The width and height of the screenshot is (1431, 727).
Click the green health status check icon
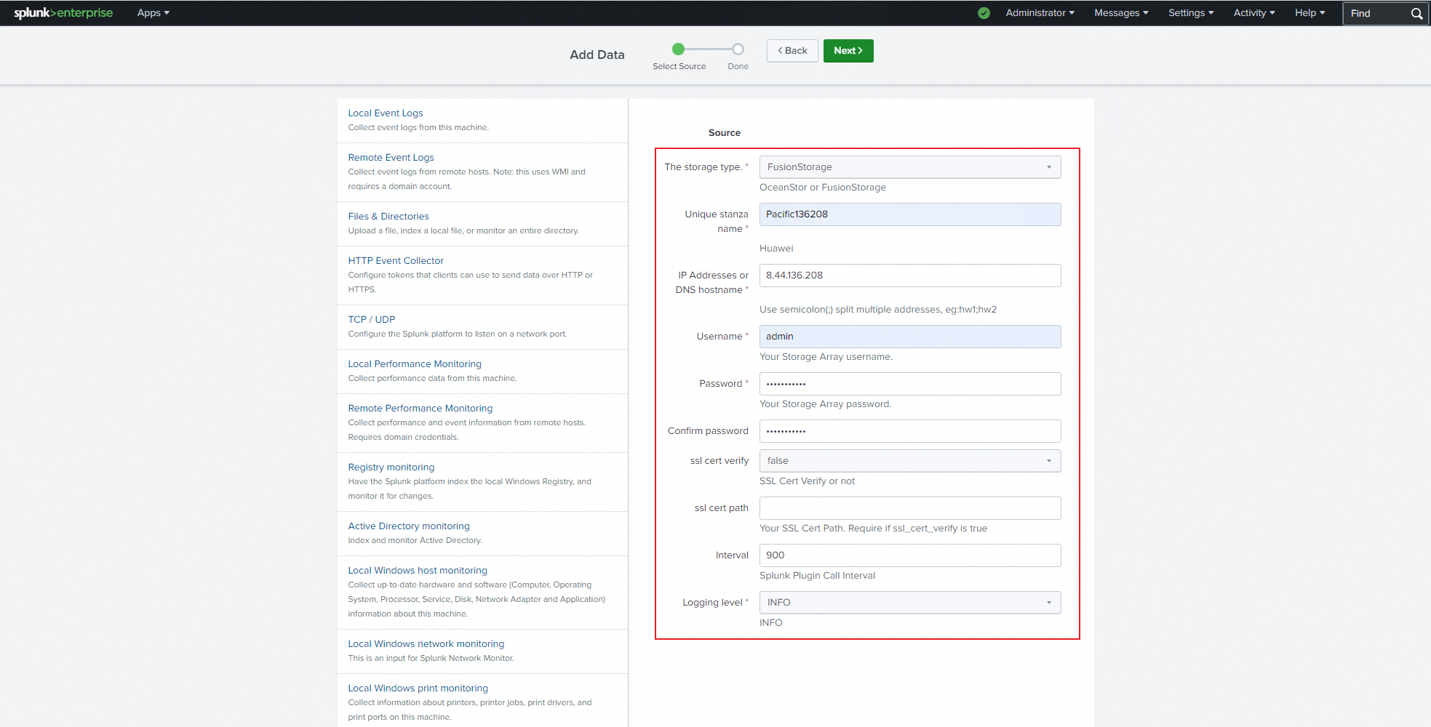pos(984,13)
